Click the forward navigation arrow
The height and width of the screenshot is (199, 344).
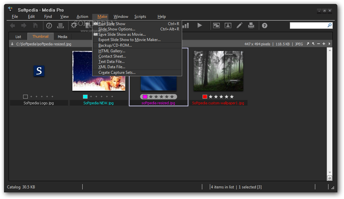coord(24,26)
